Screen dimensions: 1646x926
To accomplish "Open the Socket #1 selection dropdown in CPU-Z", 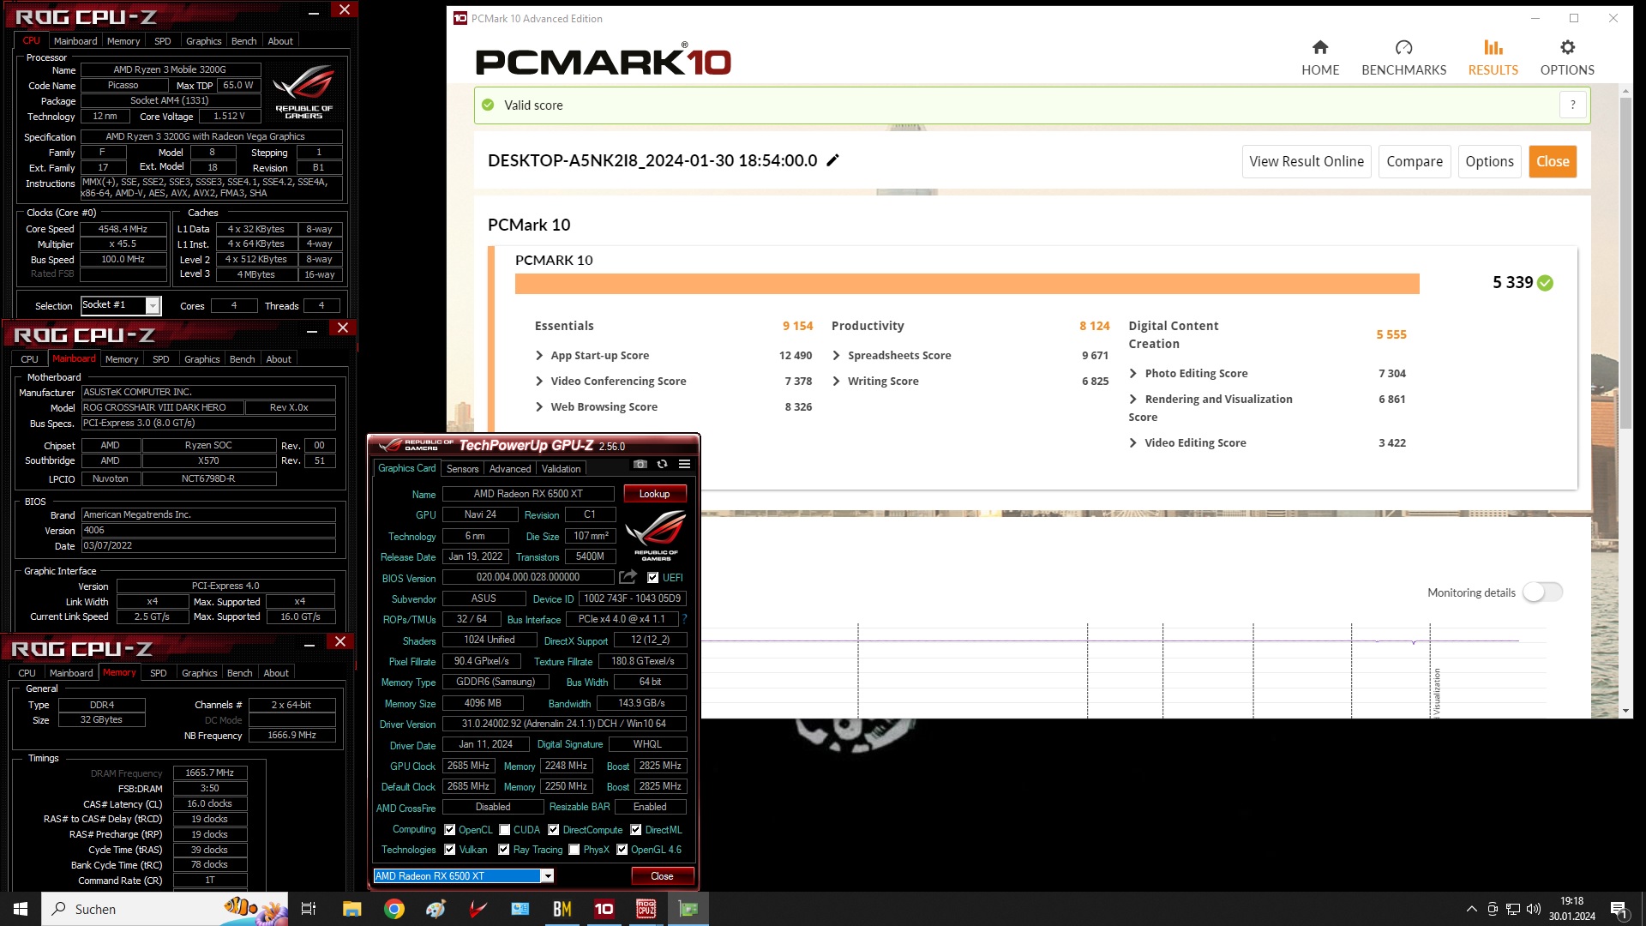I will (121, 305).
